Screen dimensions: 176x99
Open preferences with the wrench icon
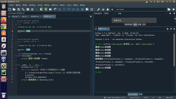(98, 10)
